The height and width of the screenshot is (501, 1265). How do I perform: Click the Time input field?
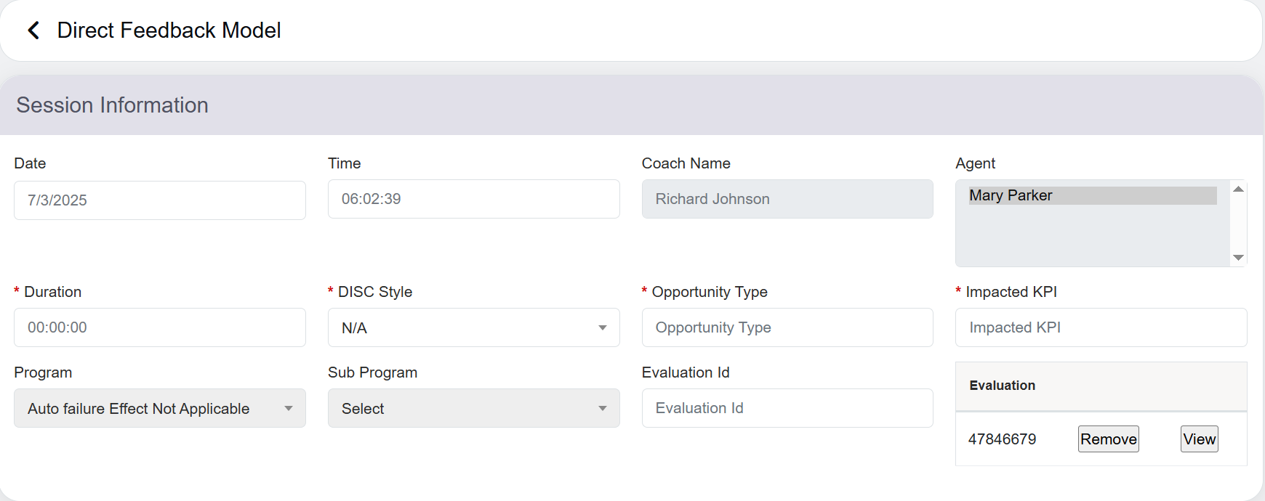473,199
